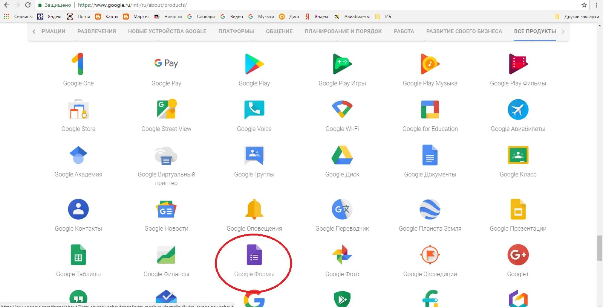This screenshot has width=603, height=307.
Task: Open the Google+ red icon
Action: click(x=518, y=255)
